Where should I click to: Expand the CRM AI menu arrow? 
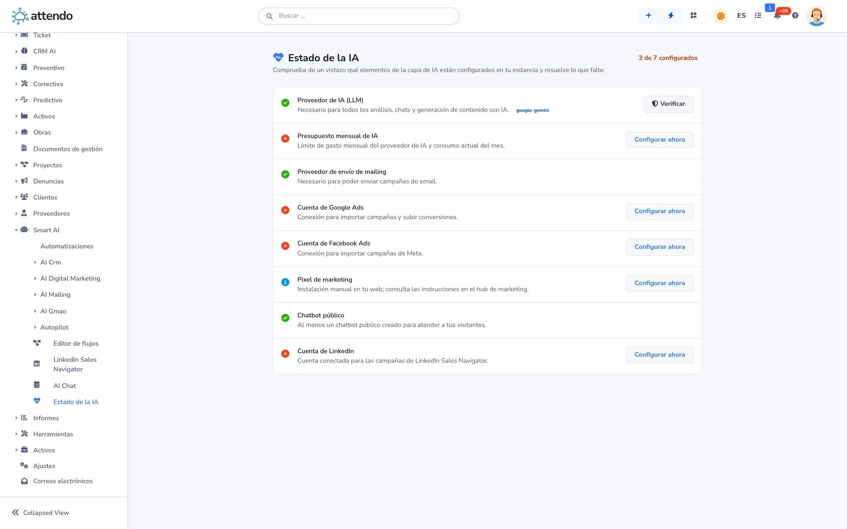(16, 52)
